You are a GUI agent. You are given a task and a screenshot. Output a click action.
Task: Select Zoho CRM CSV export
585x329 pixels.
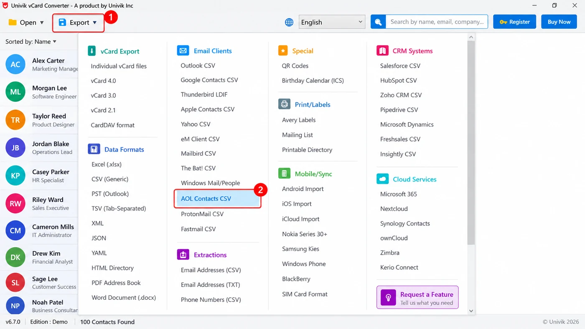401,95
